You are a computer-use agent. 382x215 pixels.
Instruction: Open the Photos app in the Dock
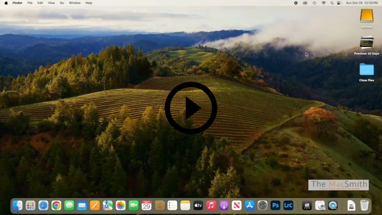120,206
